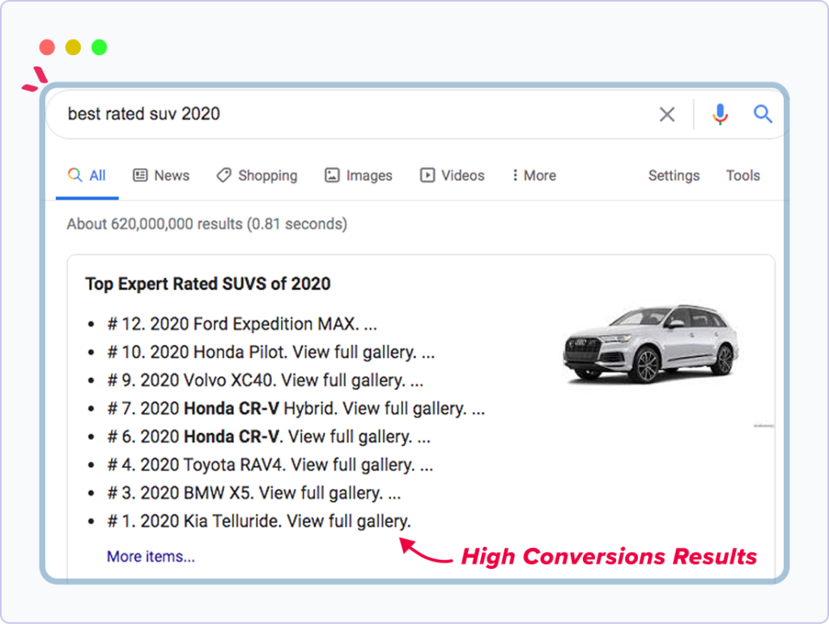Open the News results tab
This screenshot has height=624, width=829.
click(x=161, y=176)
